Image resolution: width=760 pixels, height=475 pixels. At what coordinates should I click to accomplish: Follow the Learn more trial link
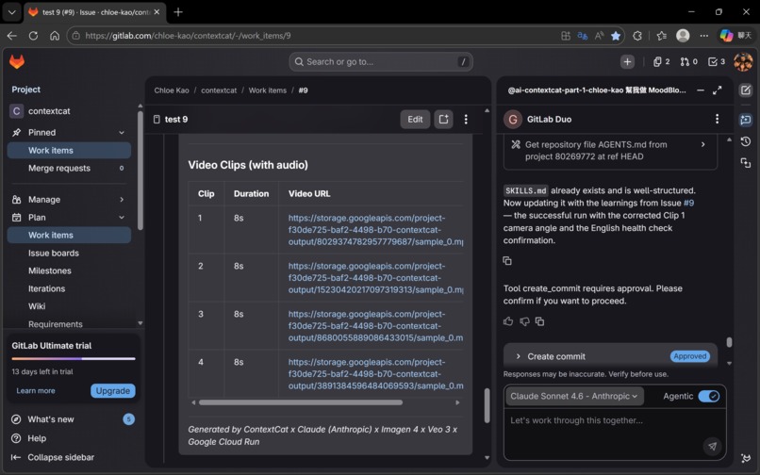coord(36,391)
